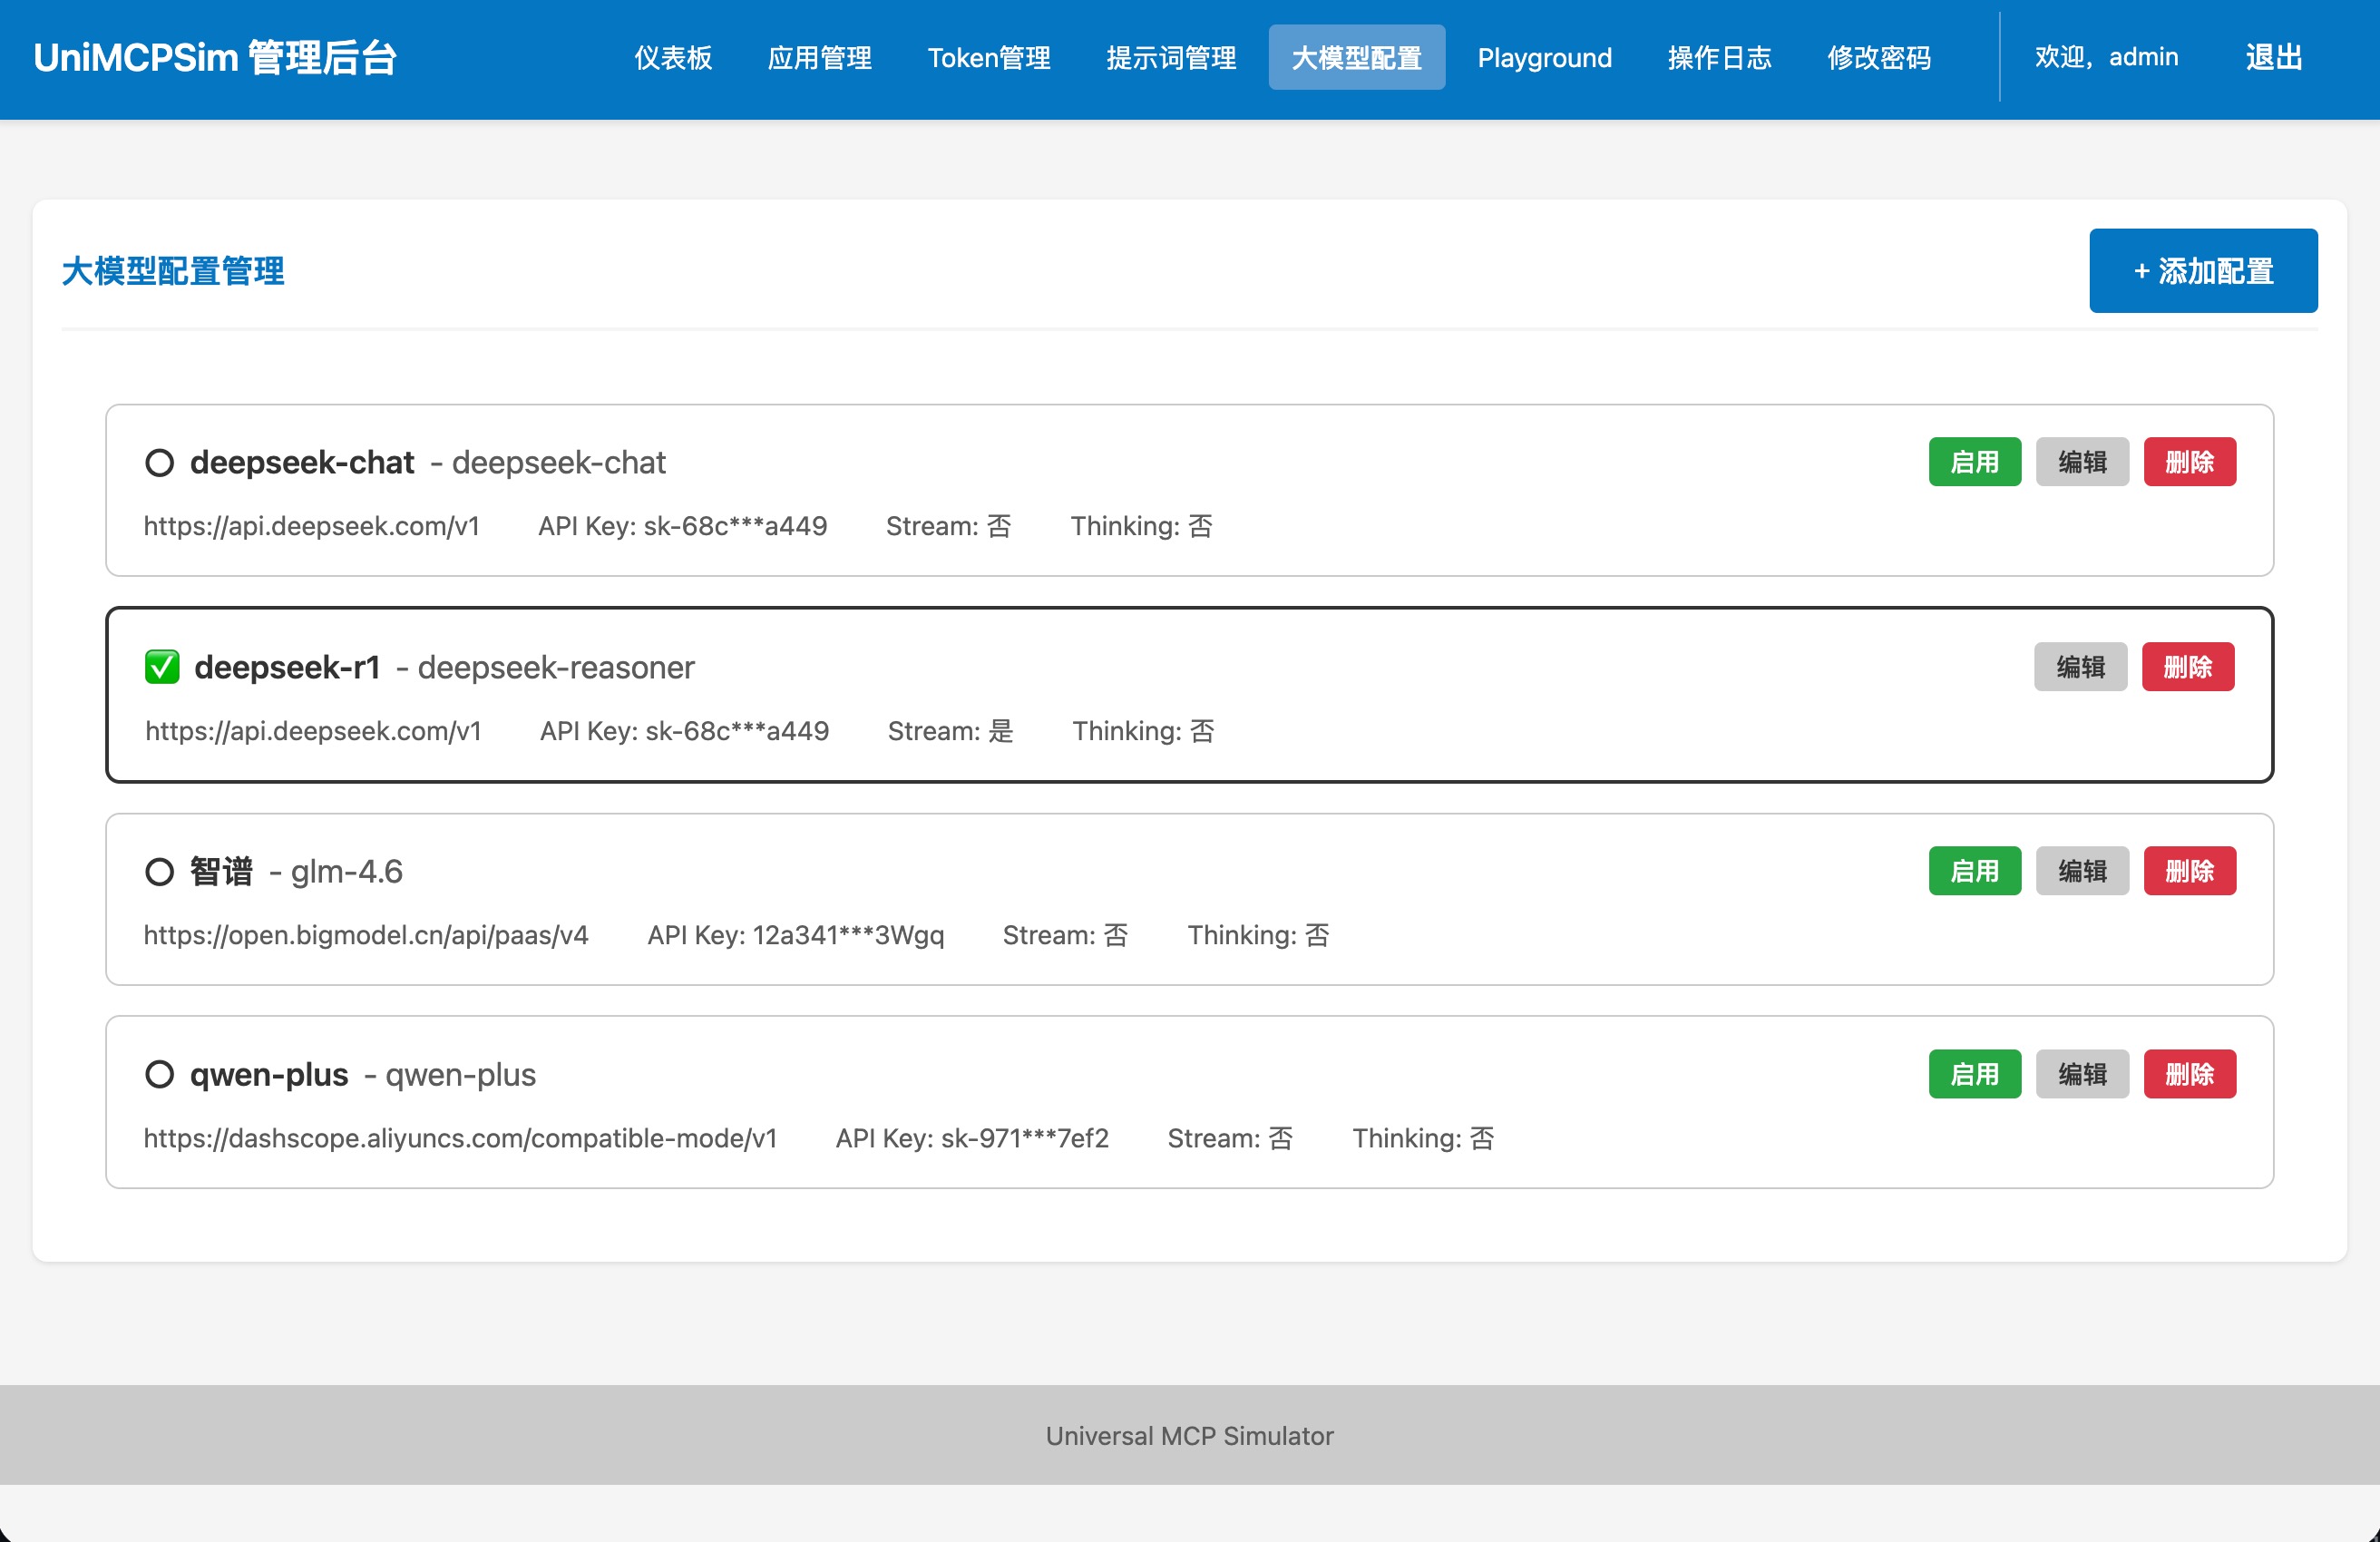
Task: Click the dashscope.aliyuncs.com compatible-mode URL text
Action: coord(460,1138)
